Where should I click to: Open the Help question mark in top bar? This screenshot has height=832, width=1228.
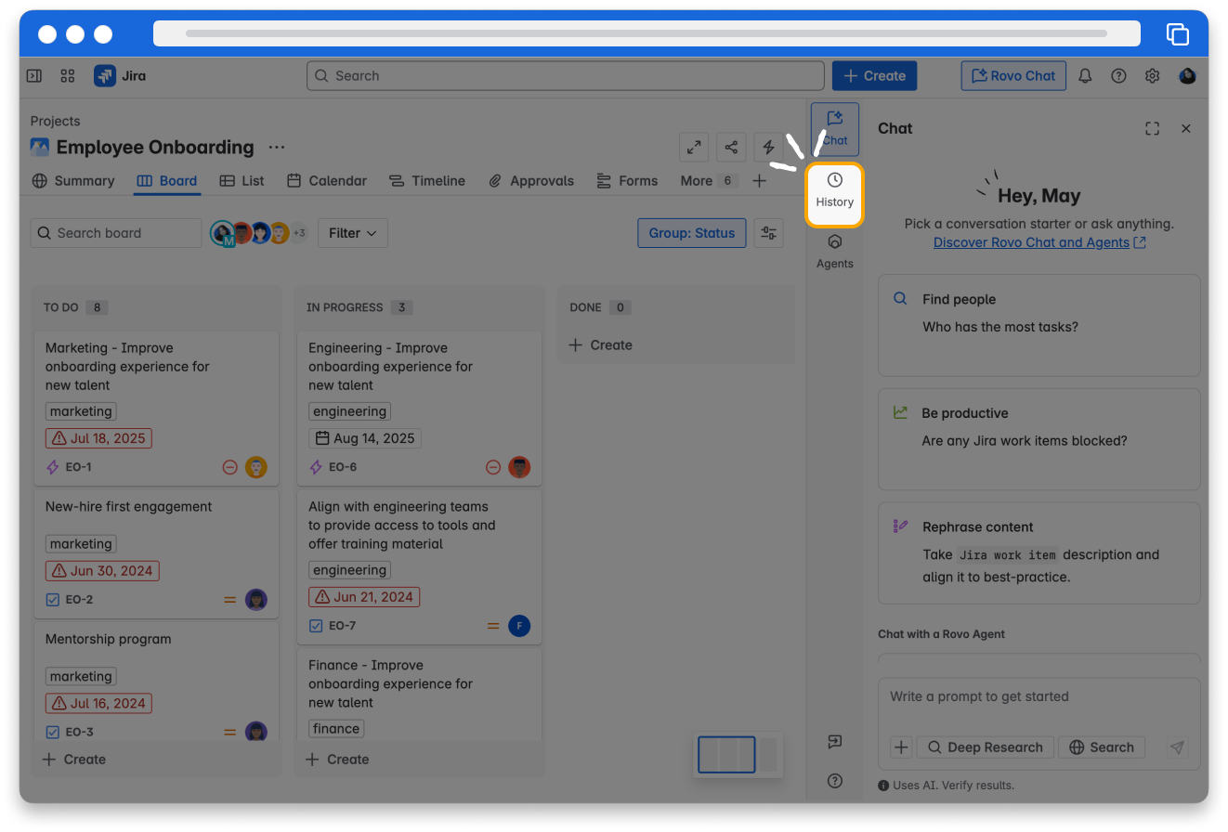click(x=1118, y=76)
